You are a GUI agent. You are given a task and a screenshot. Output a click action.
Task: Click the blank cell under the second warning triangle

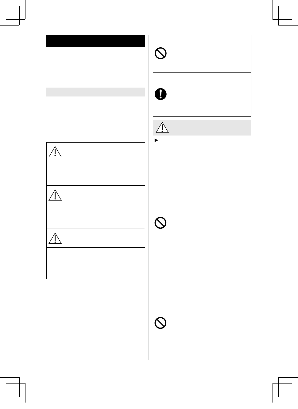[x=95, y=216]
